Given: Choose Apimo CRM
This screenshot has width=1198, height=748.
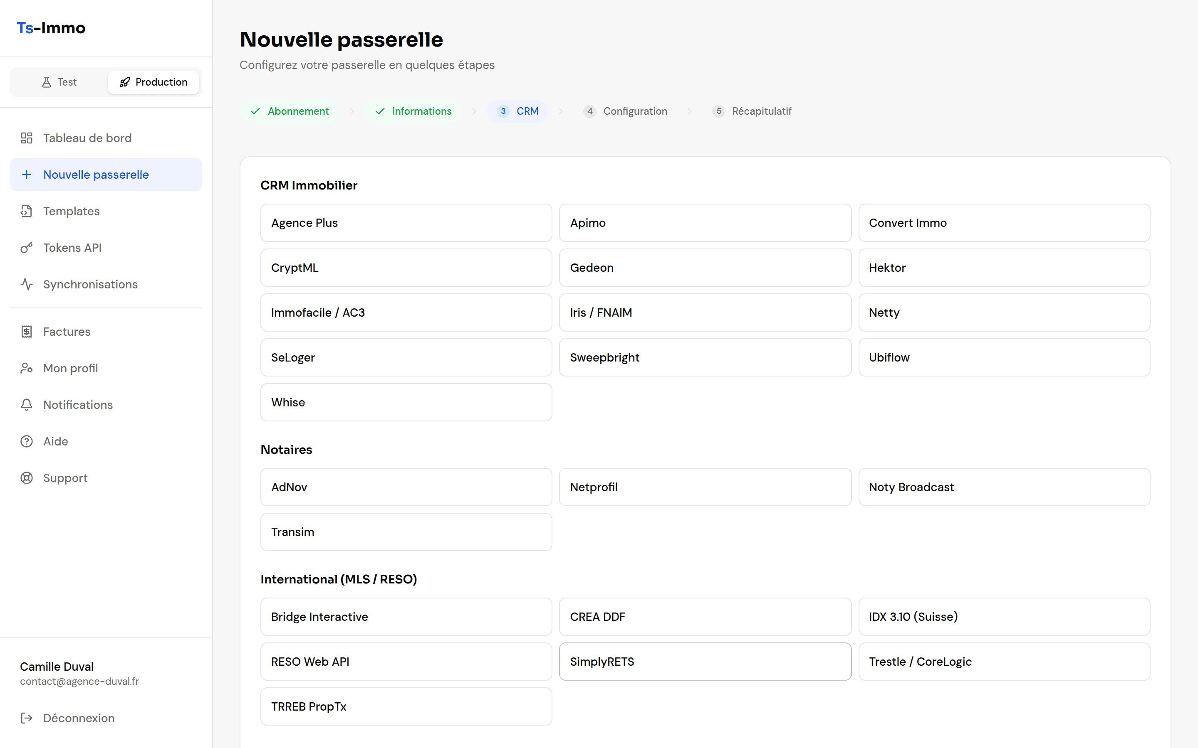Looking at the screenshot, I should point(705,223).
